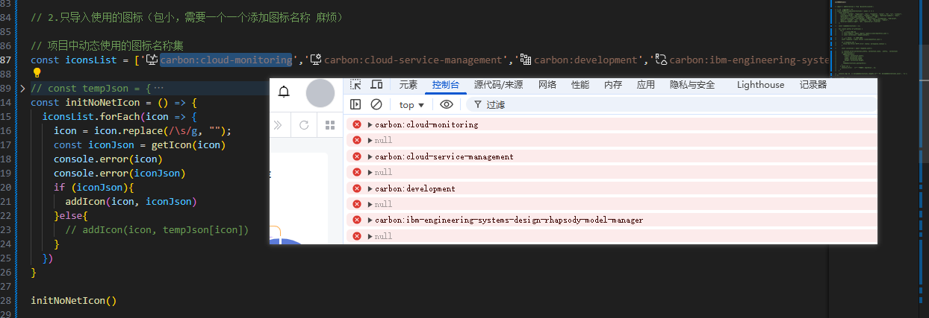Click the error icon beside carbon:cloud-service-management log
Screen dimensions: 929x318
pos(357,156)
